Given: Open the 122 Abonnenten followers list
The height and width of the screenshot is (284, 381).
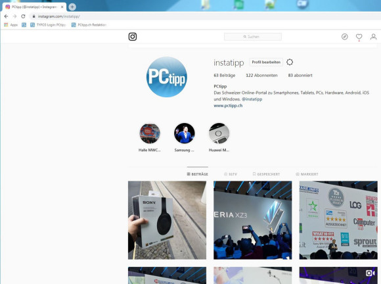Looking at the screenshot, I should click(x=261, y=76).
